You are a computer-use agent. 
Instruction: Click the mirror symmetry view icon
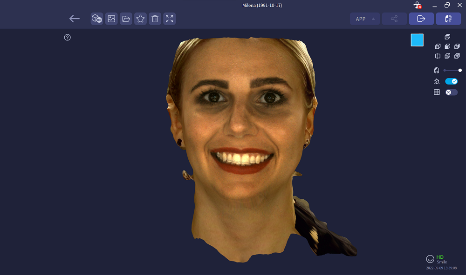(438, 56)
